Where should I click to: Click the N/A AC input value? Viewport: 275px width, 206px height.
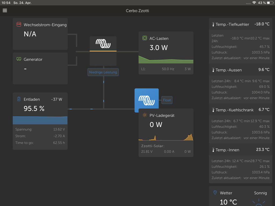pyautogui.click(x=30, y=34)
